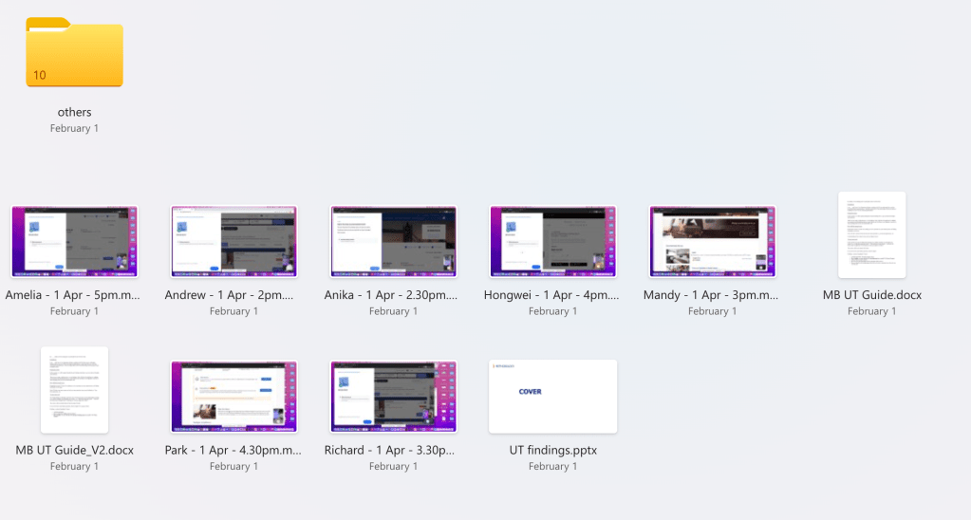The height and width of the screenshot is (520, 971).
Task: Open the yellow 'others' folder icon
Action: click(x=74, y=53)
